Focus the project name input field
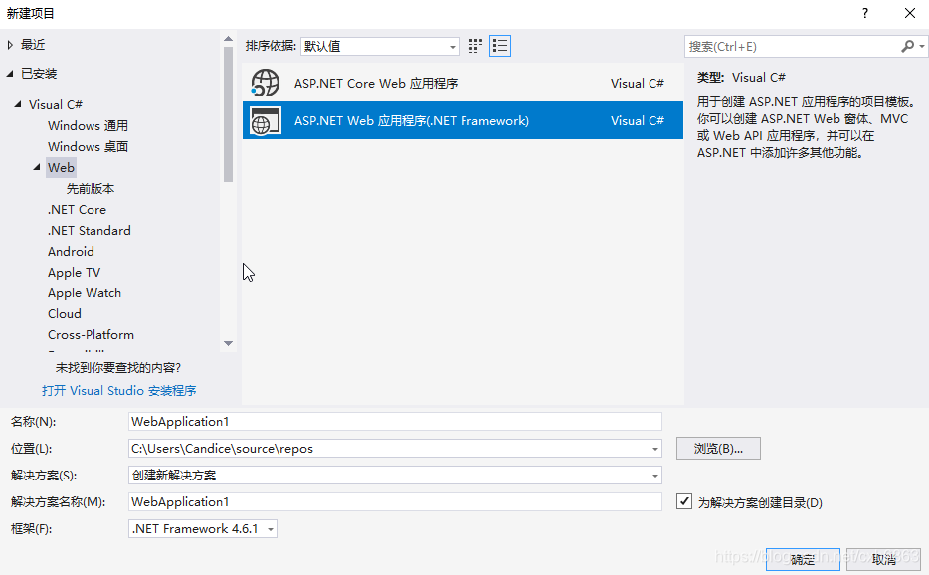The height and width of the screenshot is (575, 929). tap(395, 422)
